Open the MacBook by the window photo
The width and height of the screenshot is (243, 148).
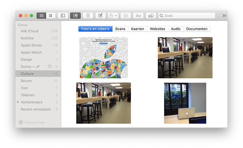(x=185, y=103)
